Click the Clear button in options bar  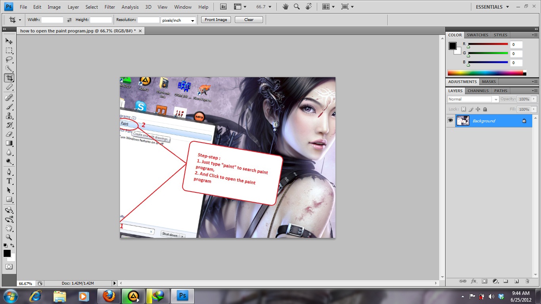(x=249, y=19)
